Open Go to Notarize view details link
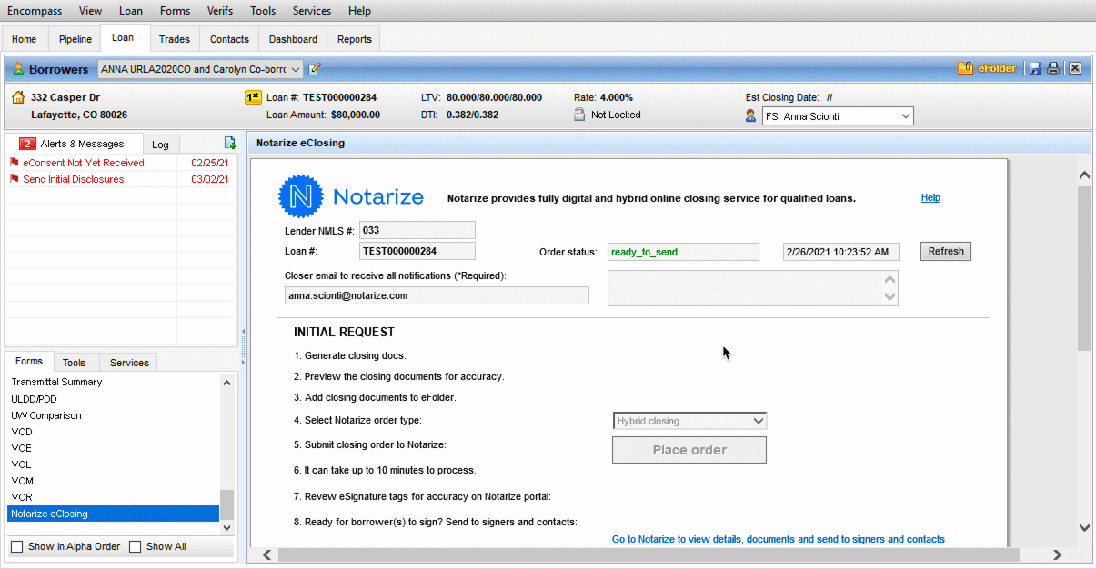 (x=779, y=539)
